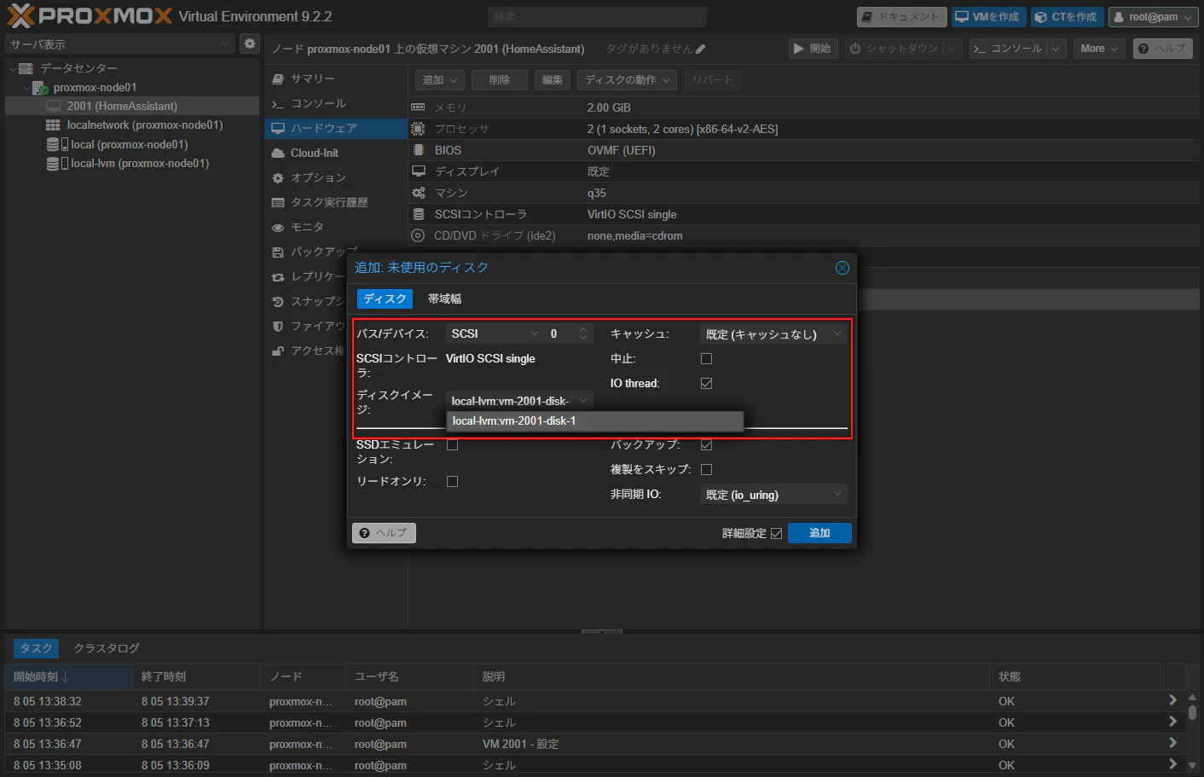
Task: Choose local-lvm:vm-2001-disk-1 from the list
Action: (x=595, y=421)
